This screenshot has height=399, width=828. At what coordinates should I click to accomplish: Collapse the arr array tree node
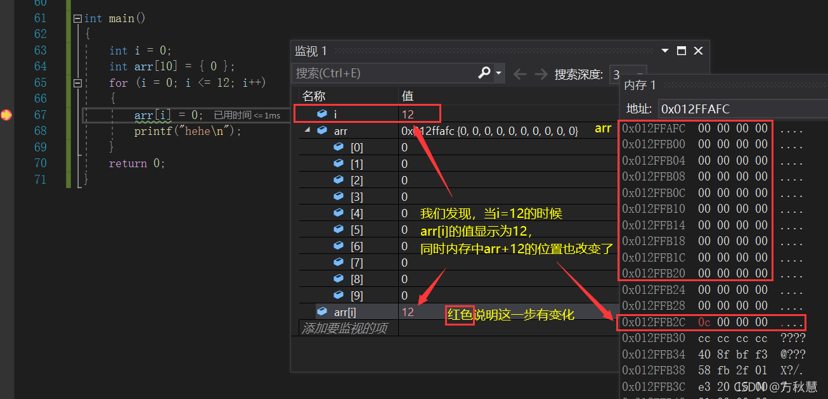(x=307, y=131)
